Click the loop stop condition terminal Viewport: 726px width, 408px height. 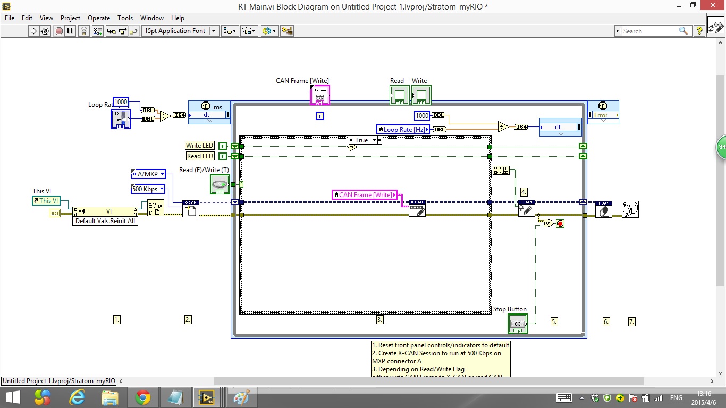[560, 224]
